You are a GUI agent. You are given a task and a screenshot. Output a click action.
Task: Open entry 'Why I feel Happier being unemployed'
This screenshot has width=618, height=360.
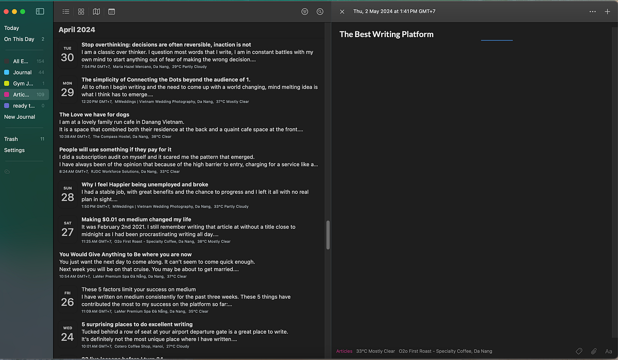[188, 195]
